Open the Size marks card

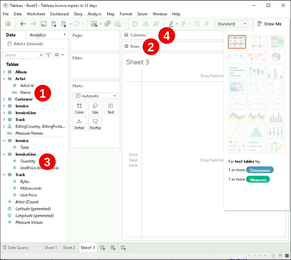click(x=95, y=108)
